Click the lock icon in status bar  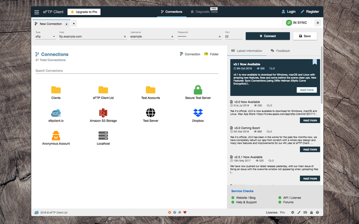311,212
